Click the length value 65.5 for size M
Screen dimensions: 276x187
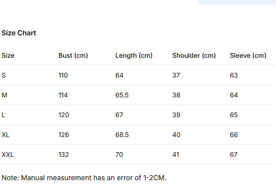(122, 95)
